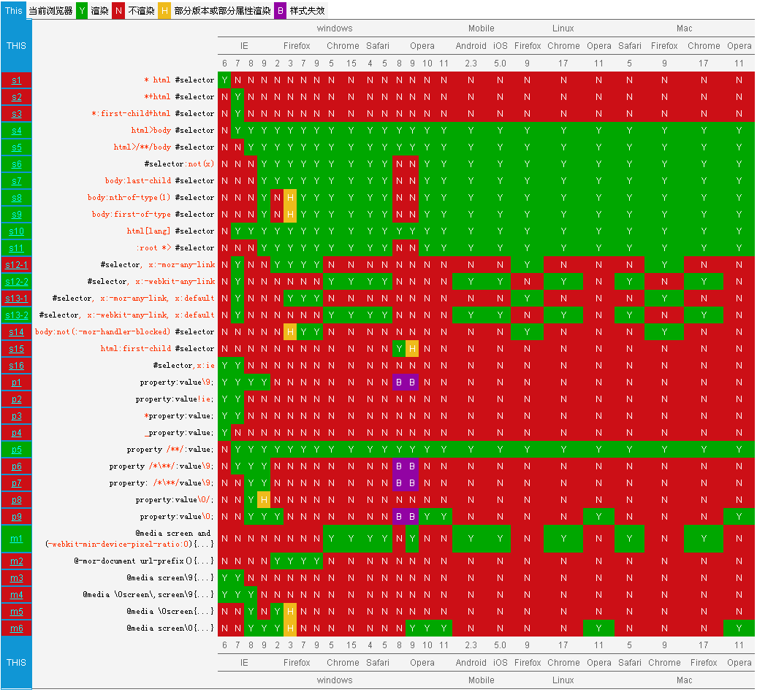757x692 pixels.
Task: Click version number 2.3 under Android
Action: tap(471, 63)
